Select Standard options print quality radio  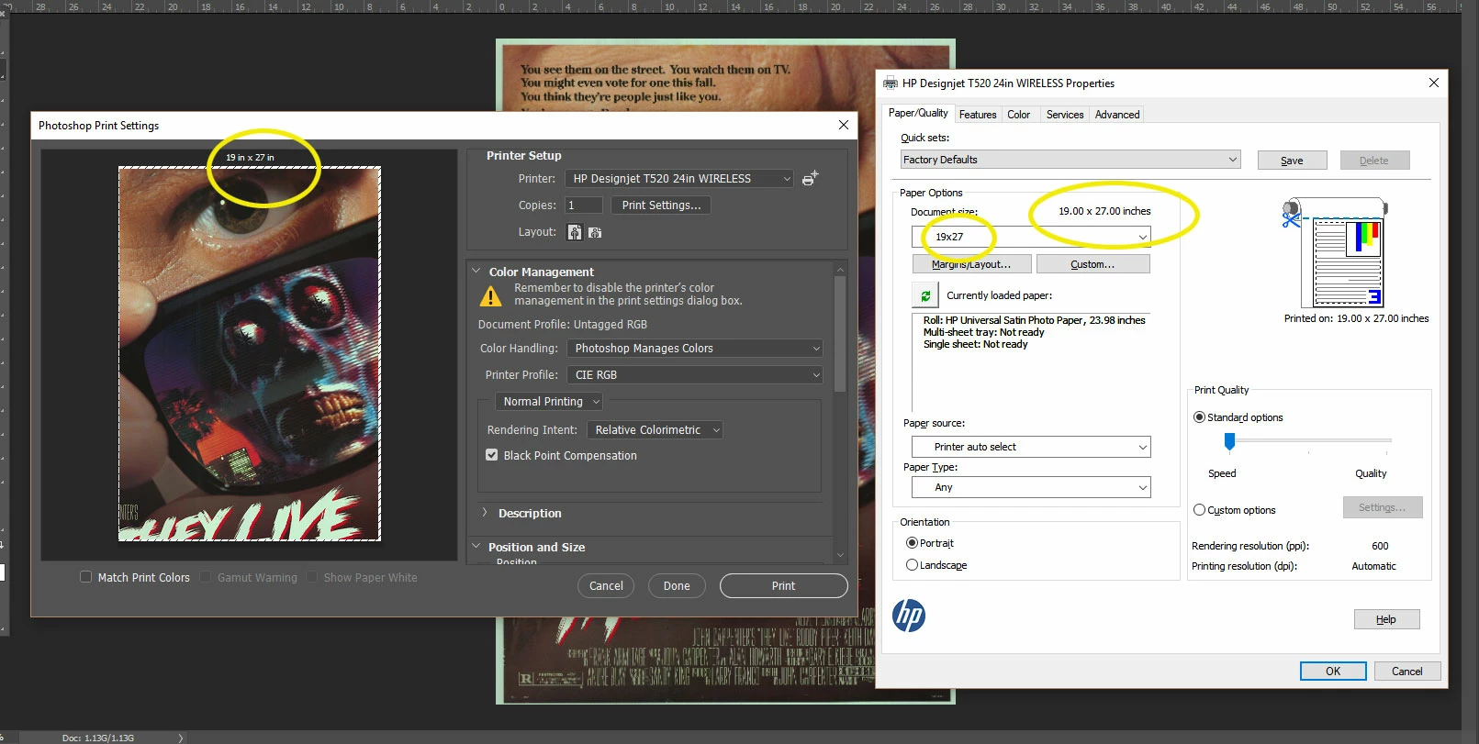tap(1199, 417)
